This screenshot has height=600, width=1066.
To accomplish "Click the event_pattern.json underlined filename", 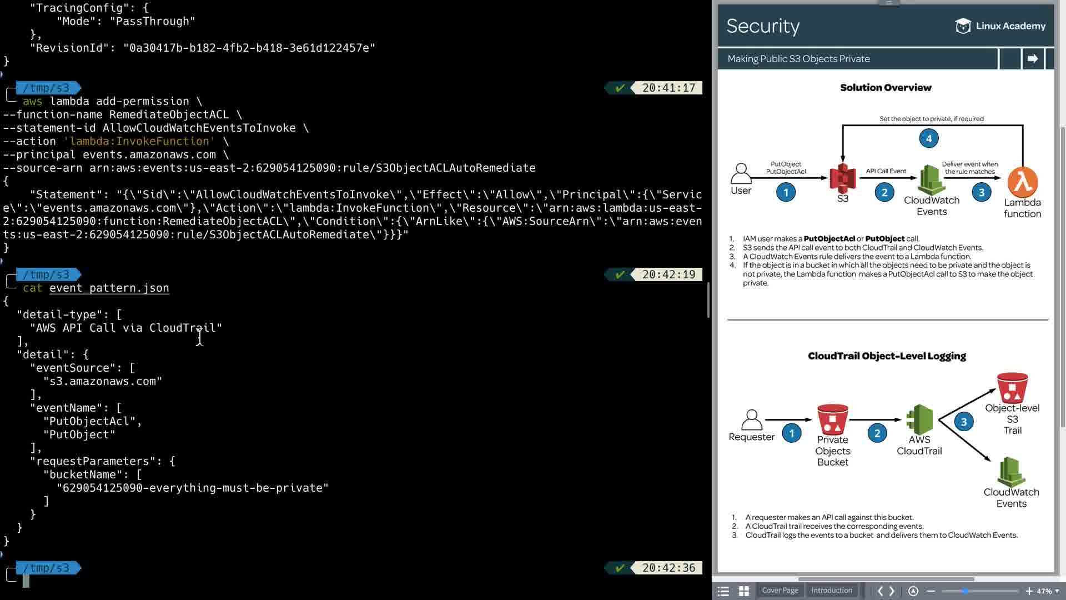I will pyautogui.click(x=109, y=288).
